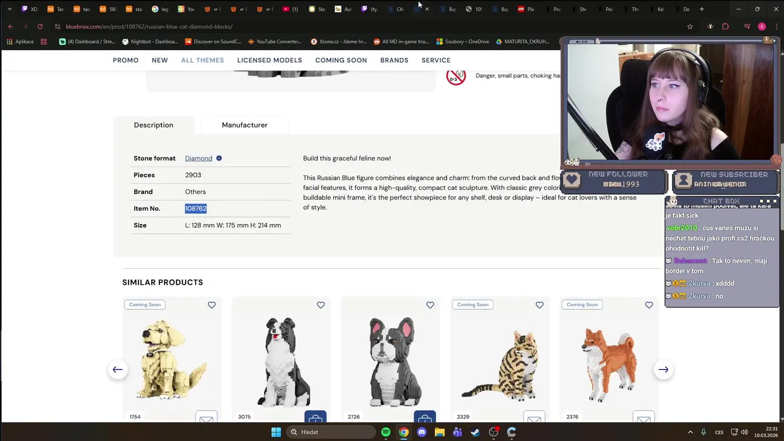Open Spotify from the taskbar
784x441 pixels.
(386, 432)
